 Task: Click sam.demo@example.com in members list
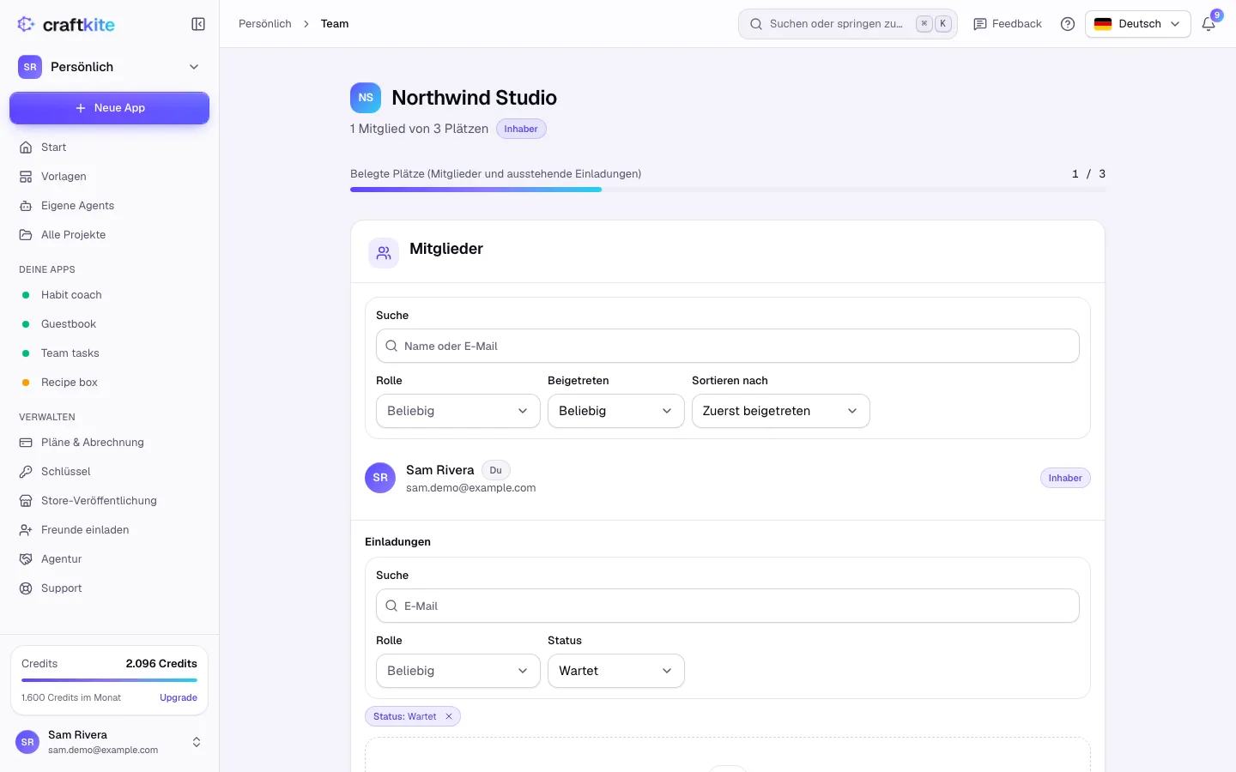coord(470,488)
